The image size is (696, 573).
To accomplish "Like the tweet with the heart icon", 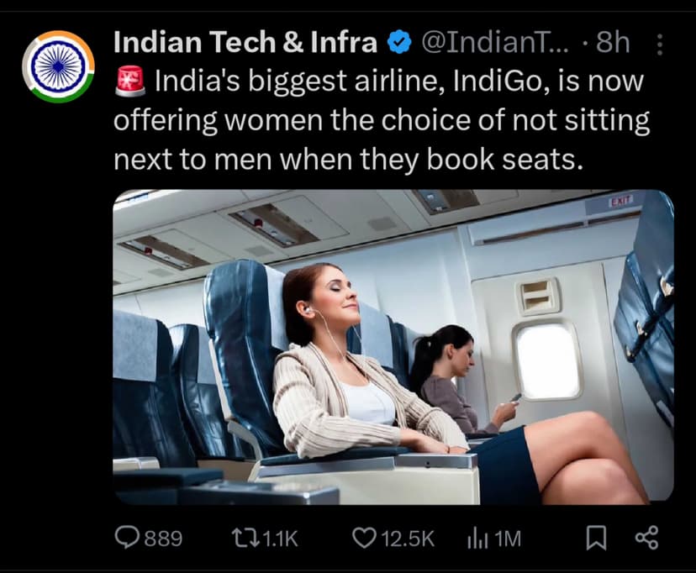I will click(364, 538).
